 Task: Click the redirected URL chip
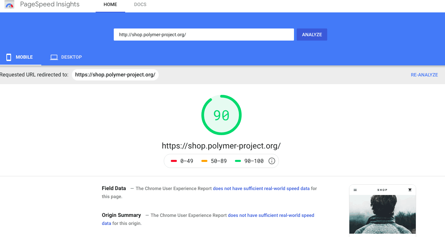tap(115, 75)
